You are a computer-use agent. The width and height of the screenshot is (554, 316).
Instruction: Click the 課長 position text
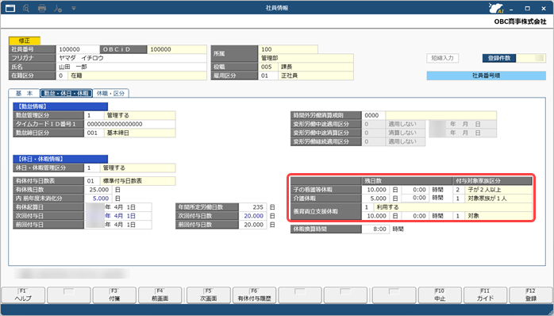[287, 67]
